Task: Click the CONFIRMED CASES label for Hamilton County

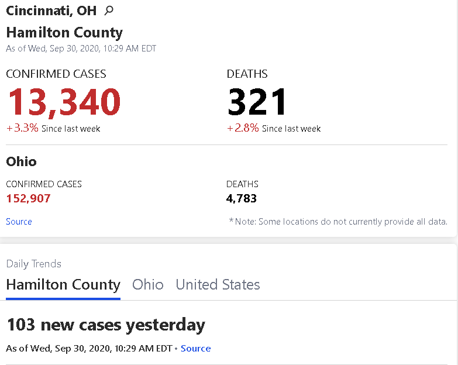Action: pyautogui.click(x=56, y=74)
